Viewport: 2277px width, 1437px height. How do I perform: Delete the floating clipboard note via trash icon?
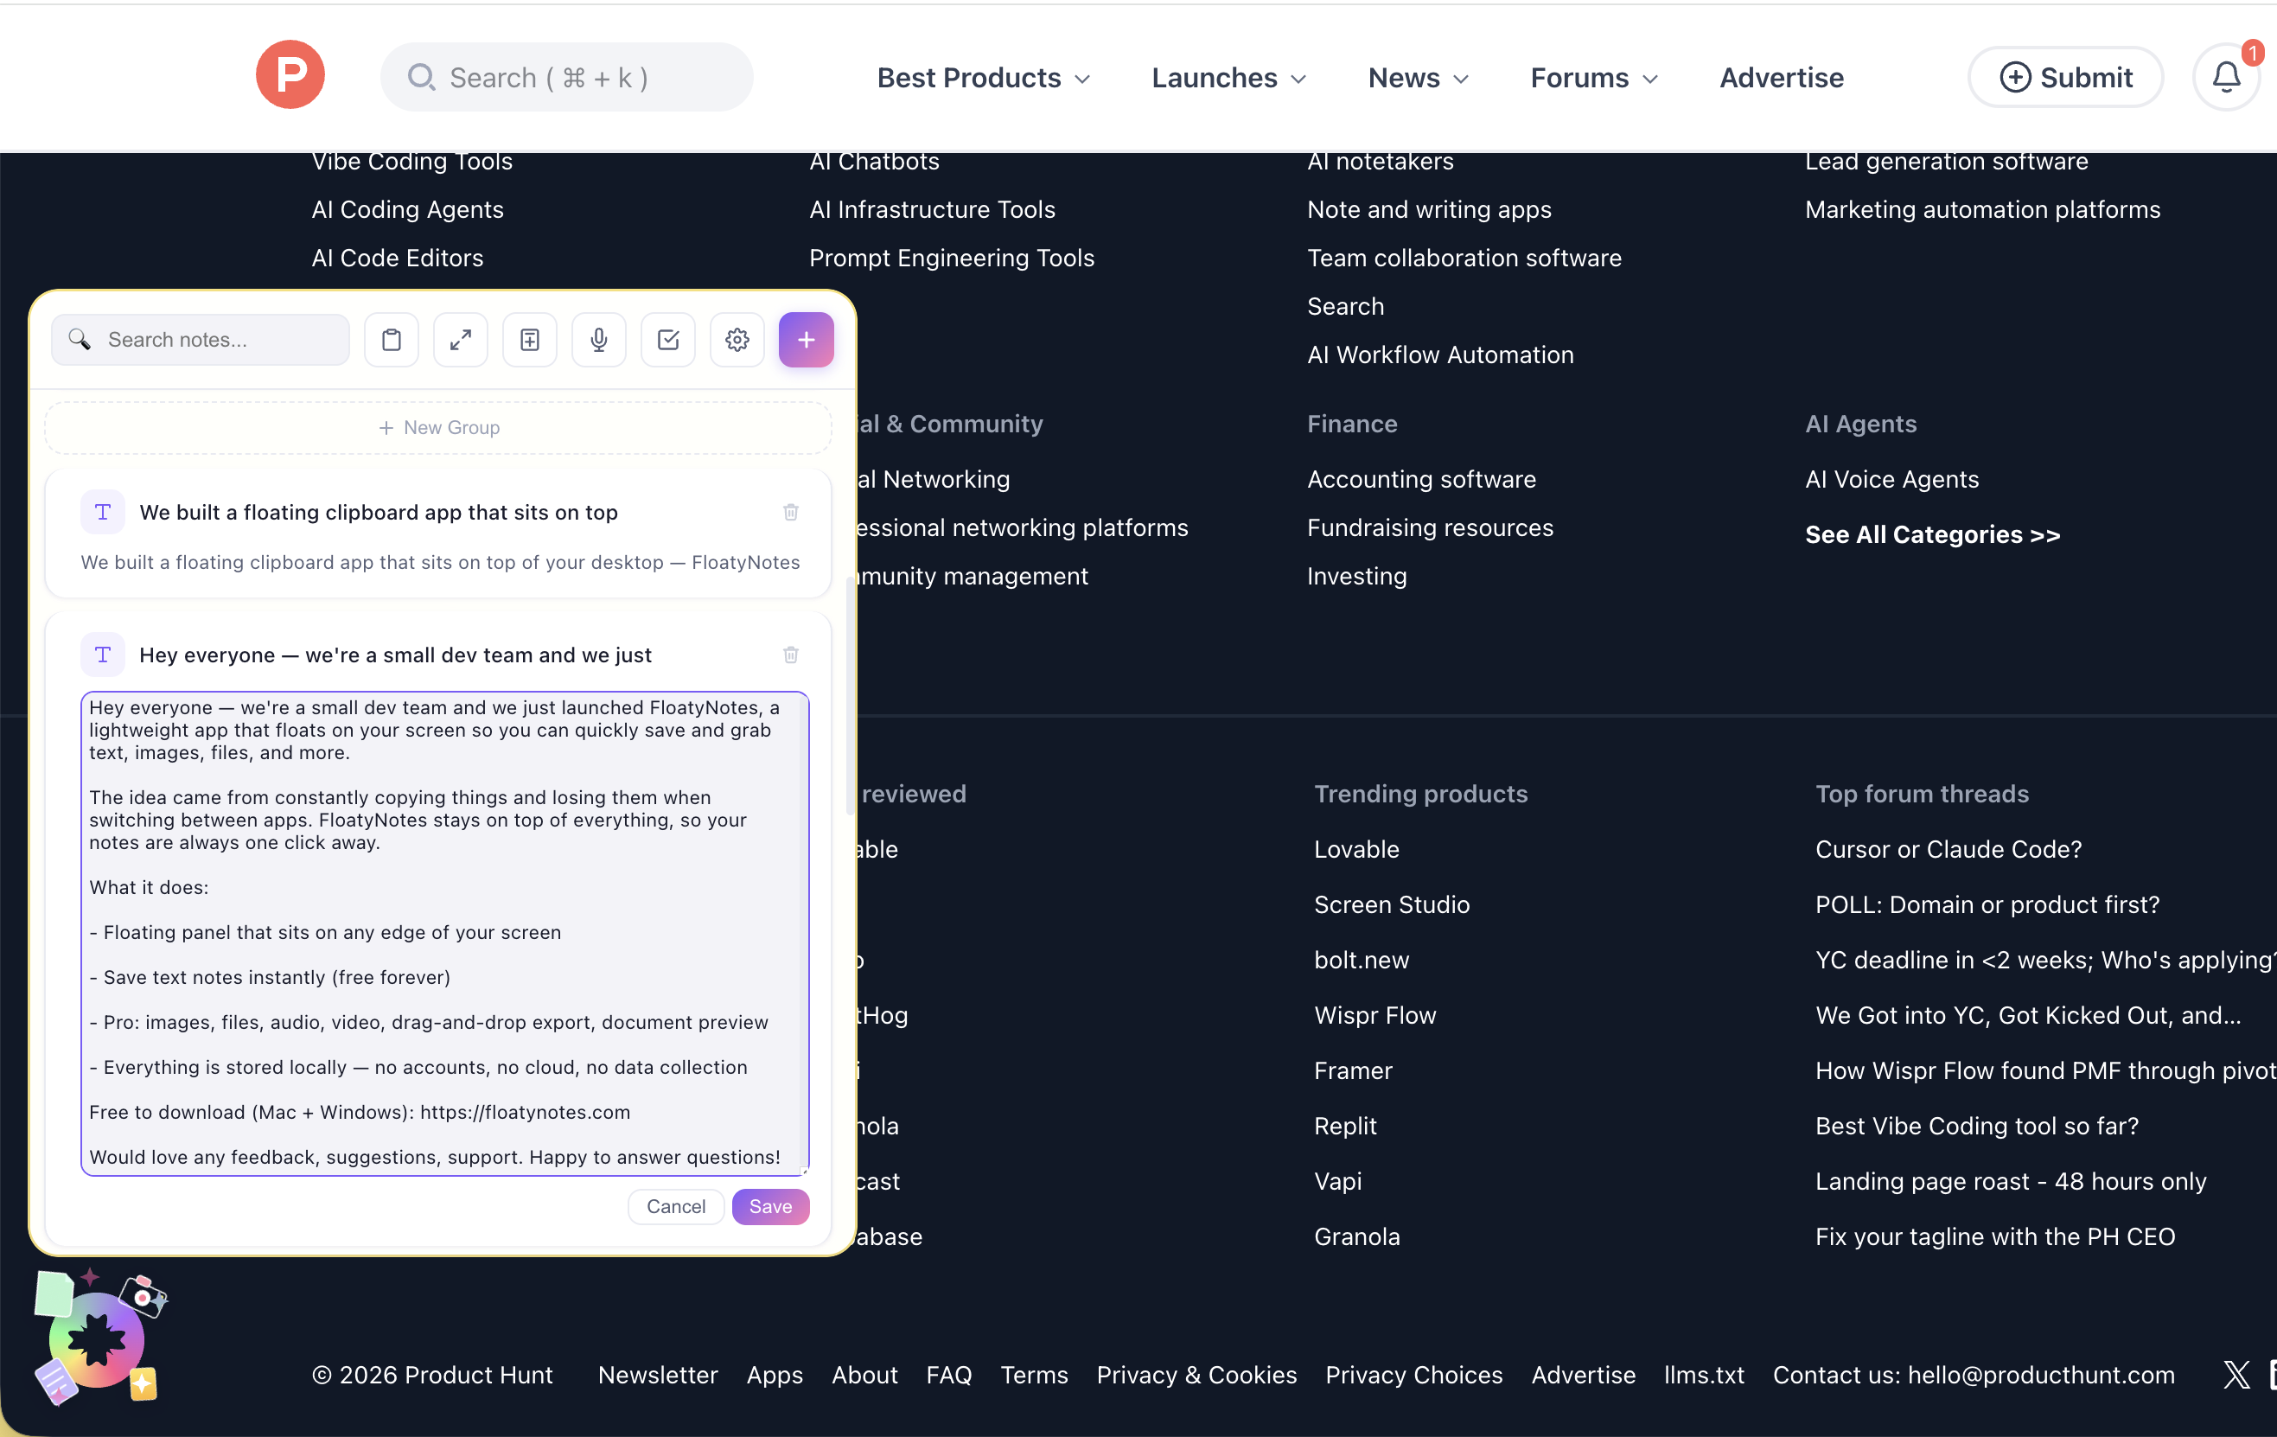pyautogui.click(x=790, y=512)
